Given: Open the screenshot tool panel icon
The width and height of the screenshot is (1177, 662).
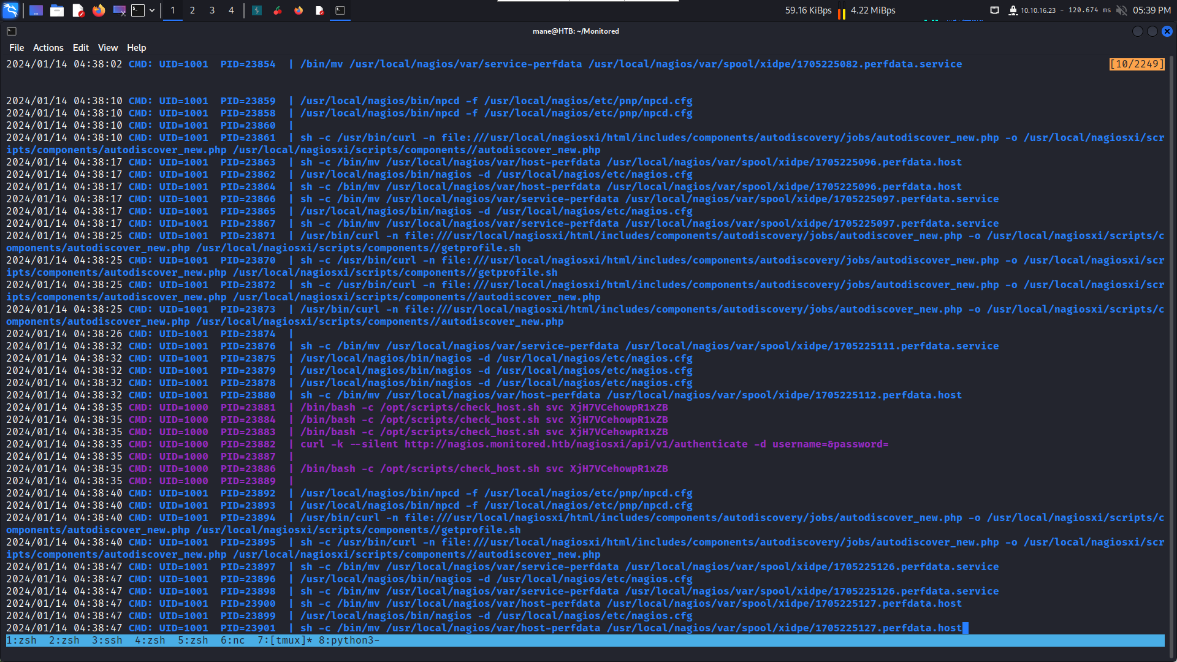Looking at the screenshot, I should coord(120,10).
